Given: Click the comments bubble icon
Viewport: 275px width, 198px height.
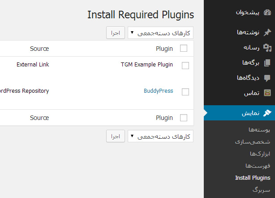Looking at the screenshot, I should tap(267, 78).
